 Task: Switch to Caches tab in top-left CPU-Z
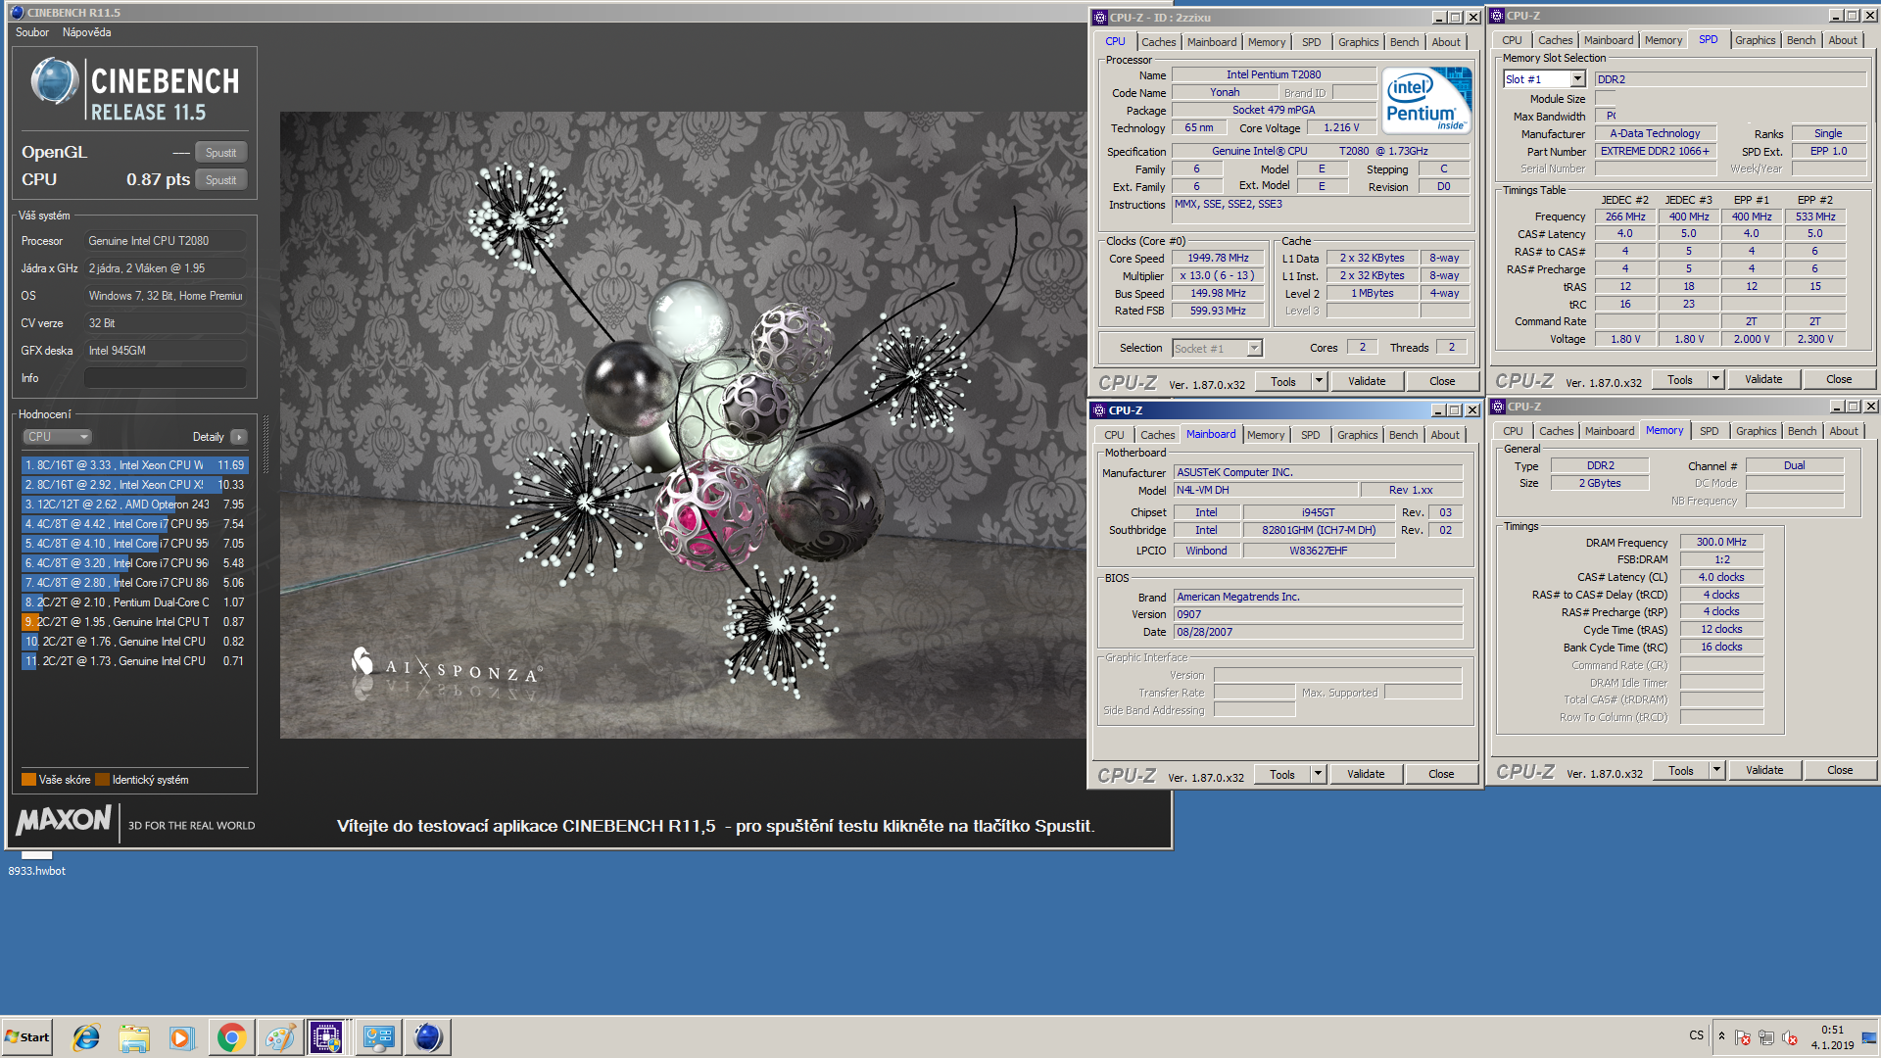click(1158, 42)
